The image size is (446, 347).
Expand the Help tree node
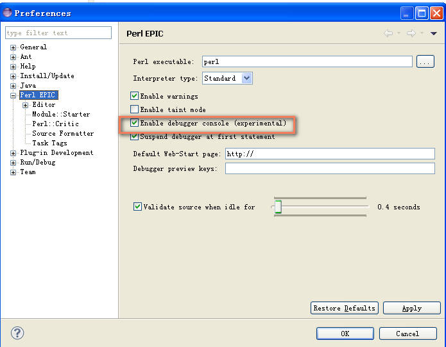tap(13, 67)
